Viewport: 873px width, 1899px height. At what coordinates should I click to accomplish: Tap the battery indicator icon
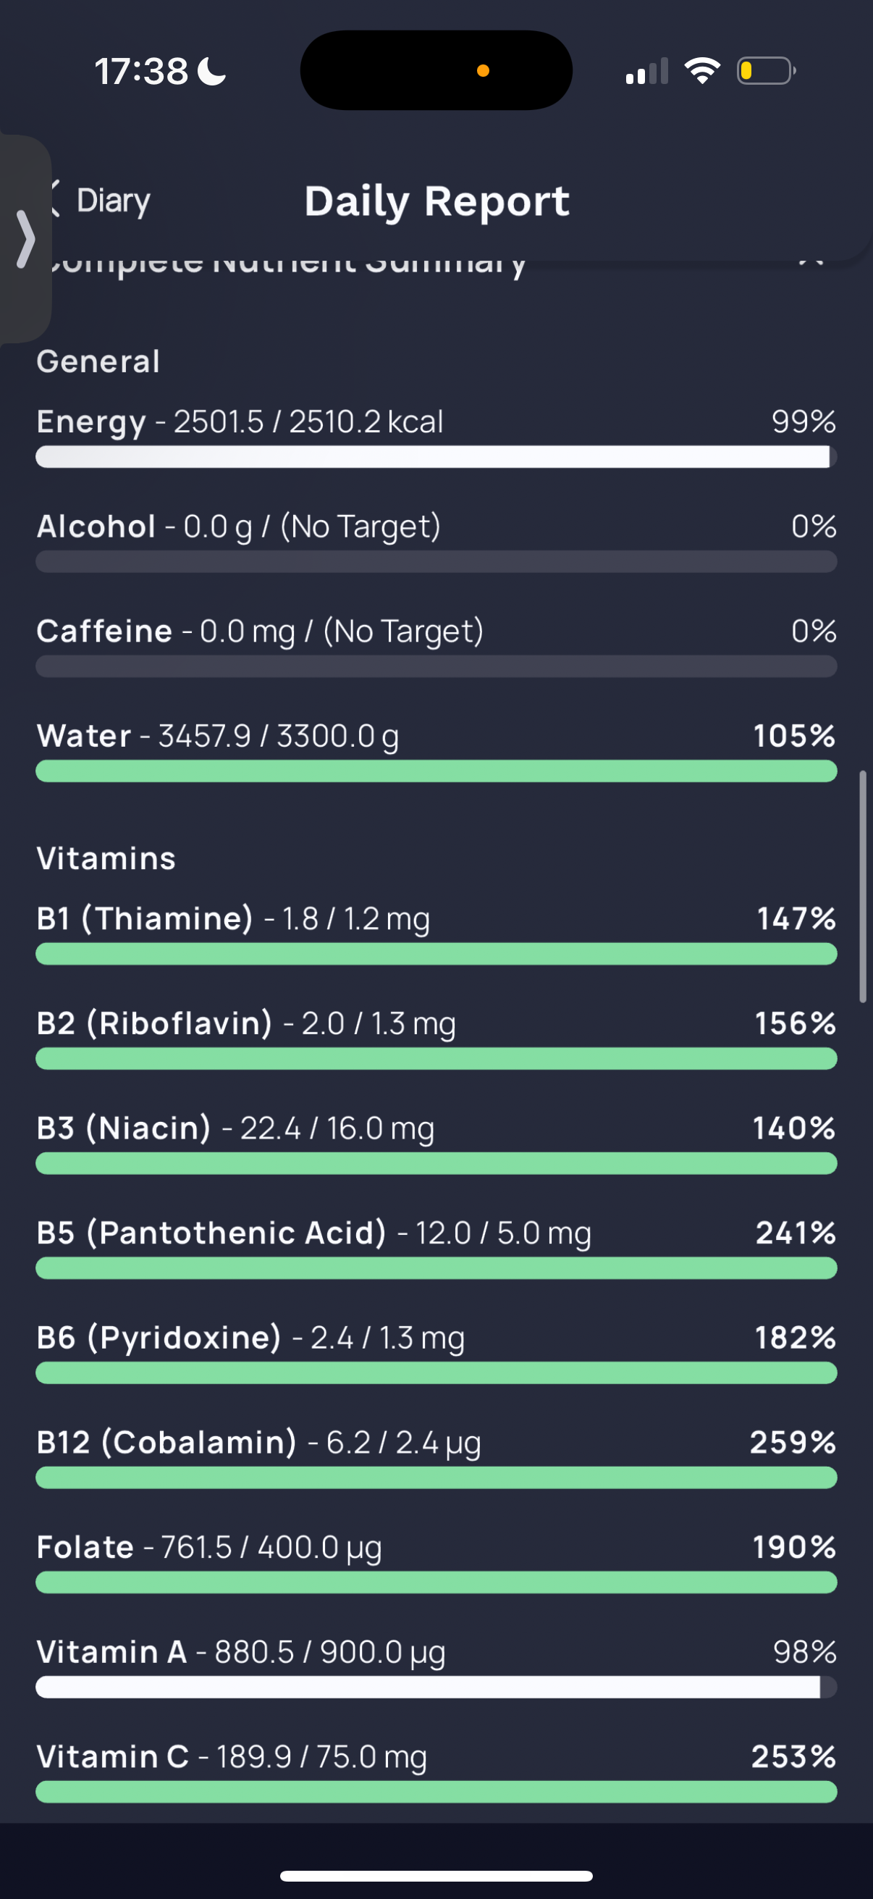pos(766,71)
